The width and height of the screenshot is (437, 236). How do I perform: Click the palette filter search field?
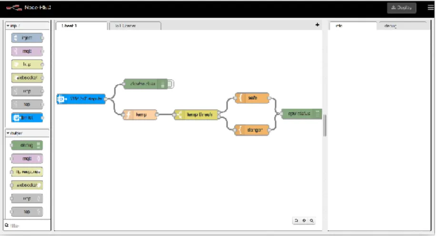coord(27,226)
